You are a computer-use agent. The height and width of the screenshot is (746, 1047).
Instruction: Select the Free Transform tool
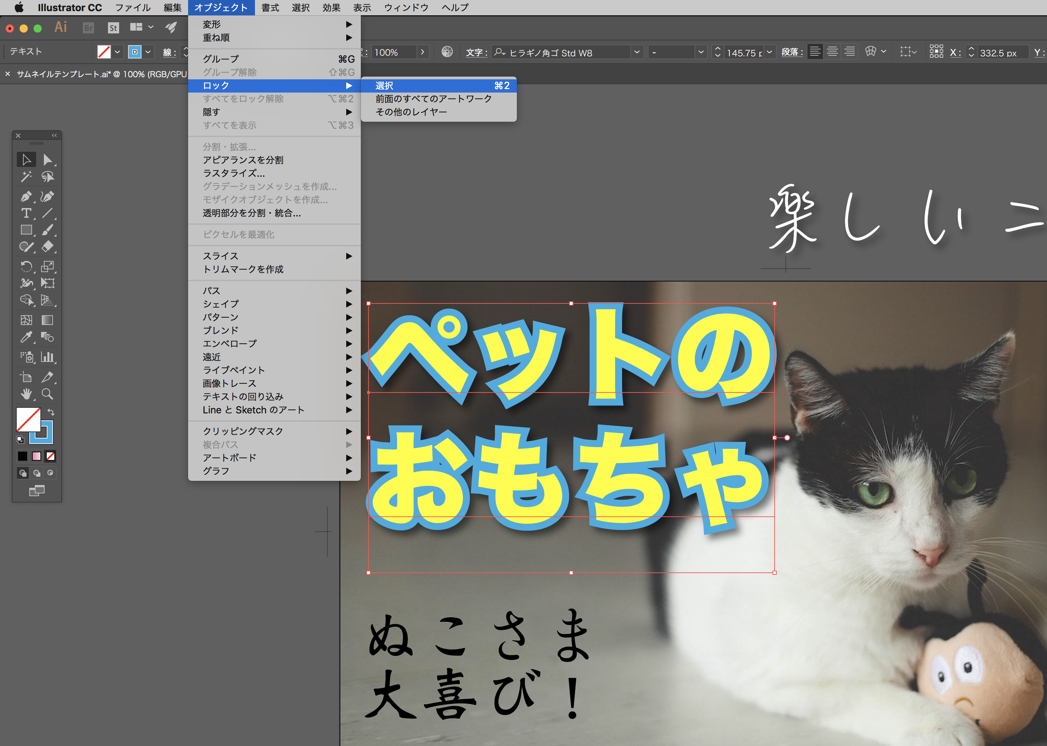point(47,283)
